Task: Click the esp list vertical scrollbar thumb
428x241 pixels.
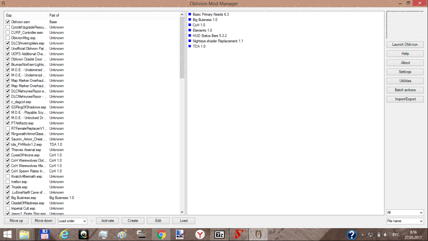Action: [x=182, y=48]
